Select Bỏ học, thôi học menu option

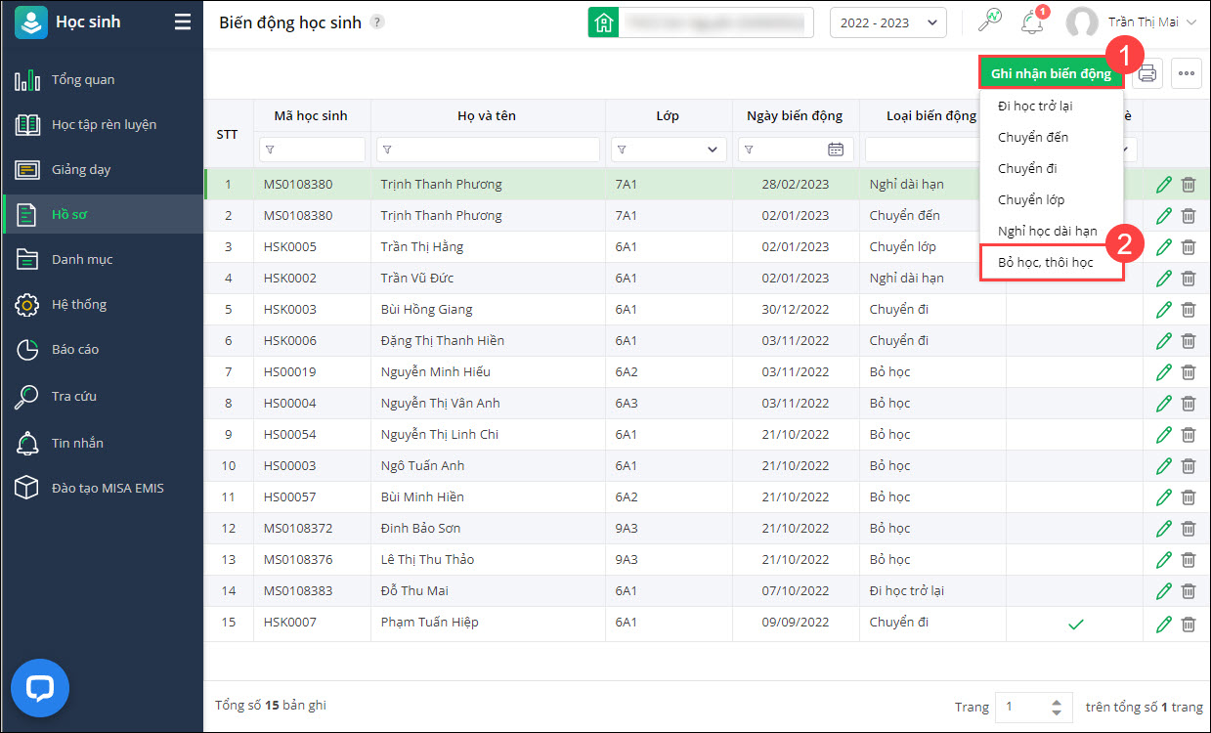[1046, 262]
